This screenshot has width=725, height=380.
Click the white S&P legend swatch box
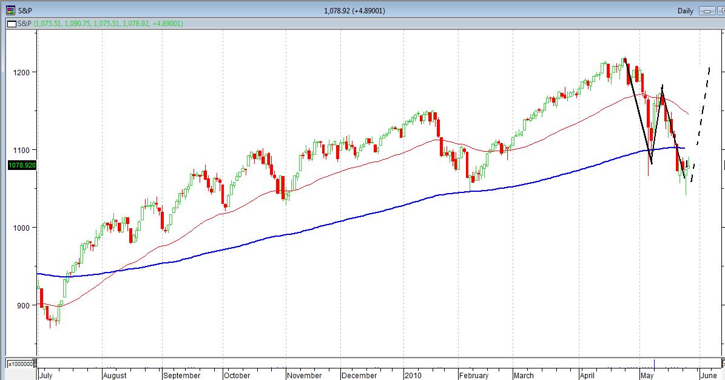click(12, 24)
